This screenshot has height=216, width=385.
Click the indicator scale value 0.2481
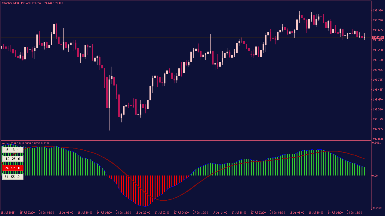point(377,143)
